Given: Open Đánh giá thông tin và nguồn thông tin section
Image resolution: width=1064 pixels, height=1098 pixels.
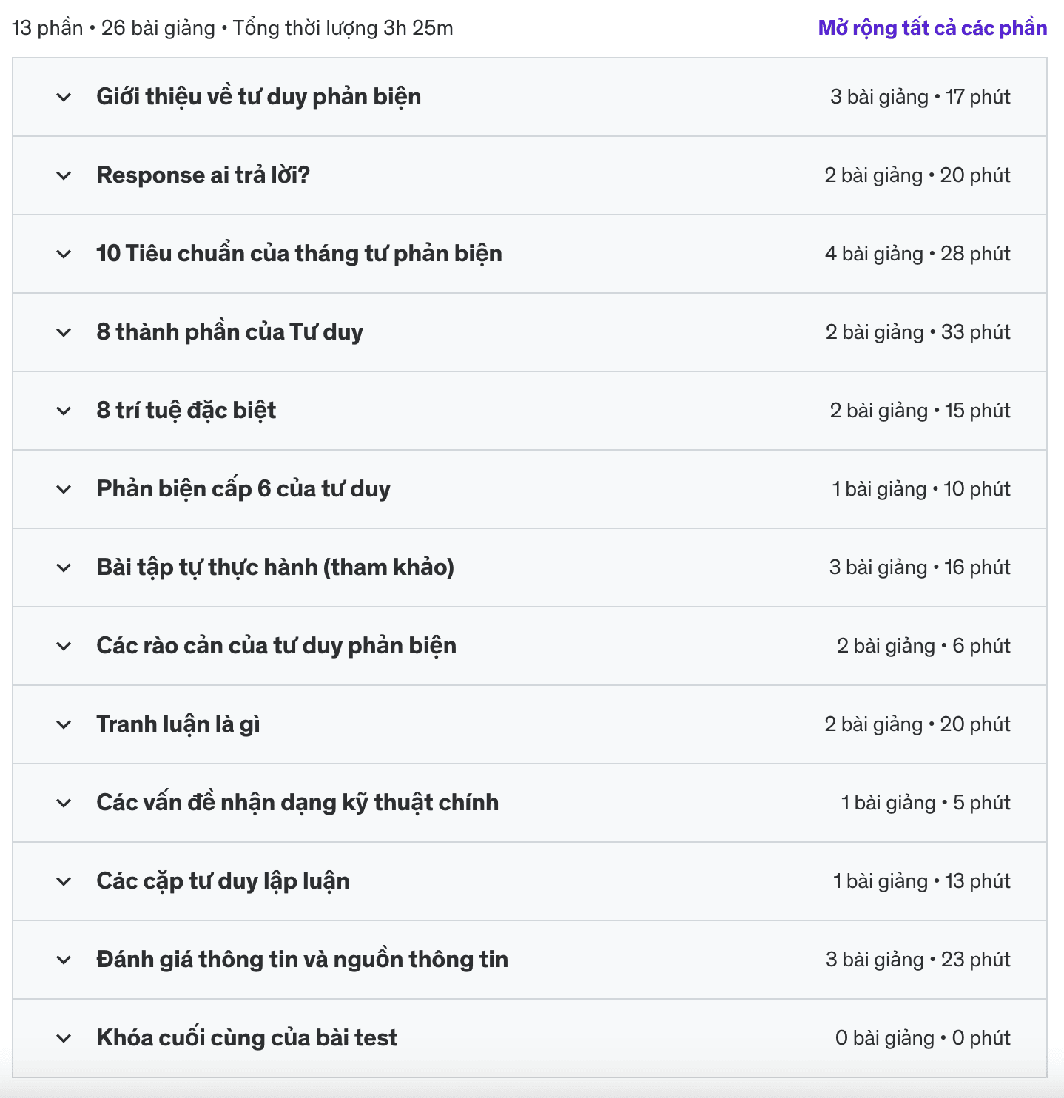Looking at the screenshot, I should click(530, 960).
